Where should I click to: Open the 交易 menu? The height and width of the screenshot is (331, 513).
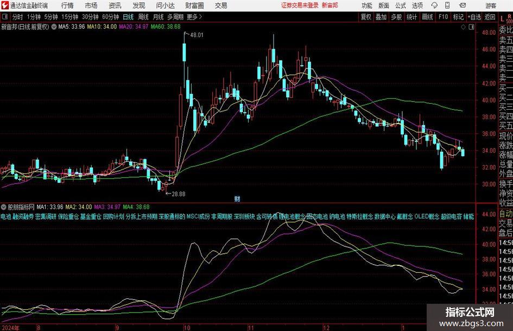(221, 5)
